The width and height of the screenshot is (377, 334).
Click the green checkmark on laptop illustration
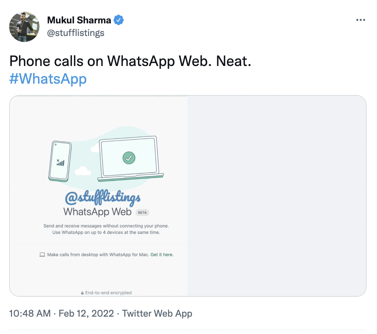pos(129,158)
